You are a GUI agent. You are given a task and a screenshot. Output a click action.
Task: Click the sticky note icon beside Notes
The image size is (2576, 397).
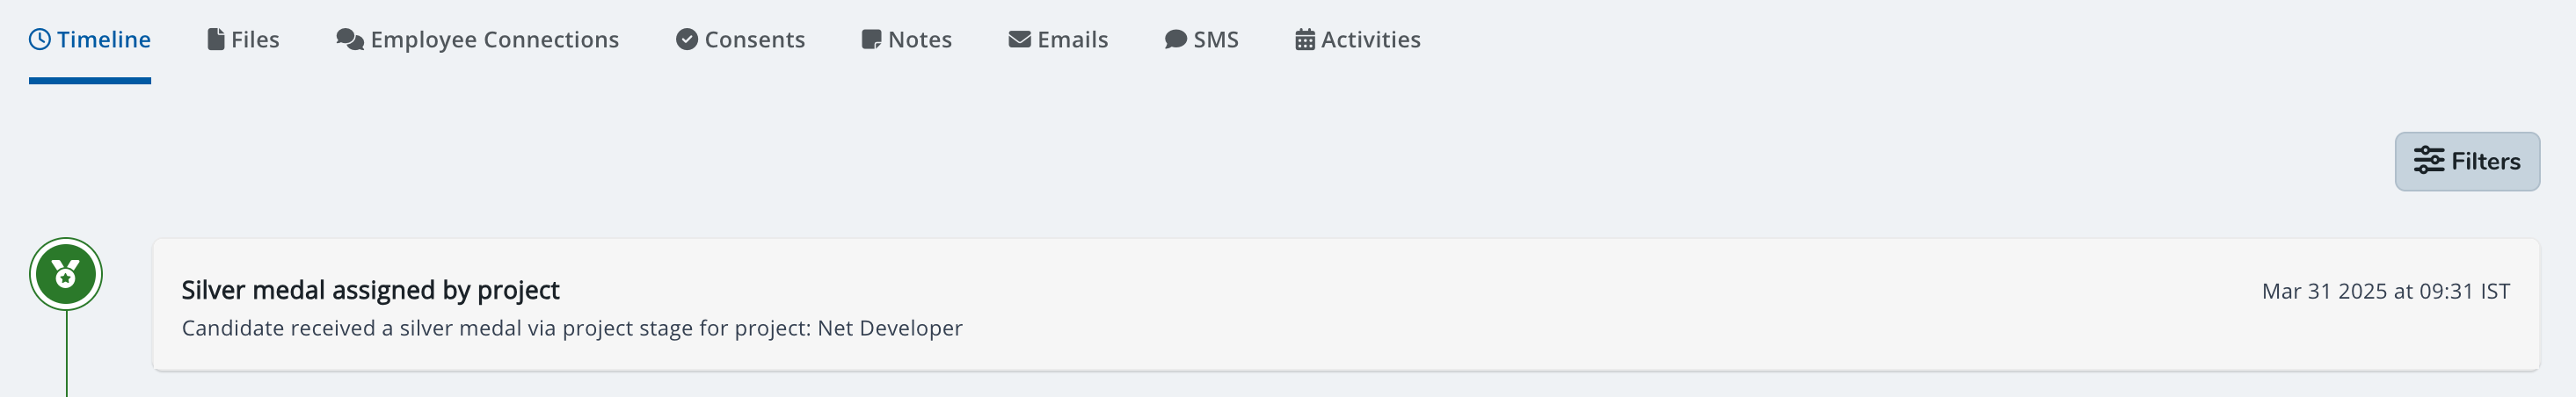coord(871,40)
